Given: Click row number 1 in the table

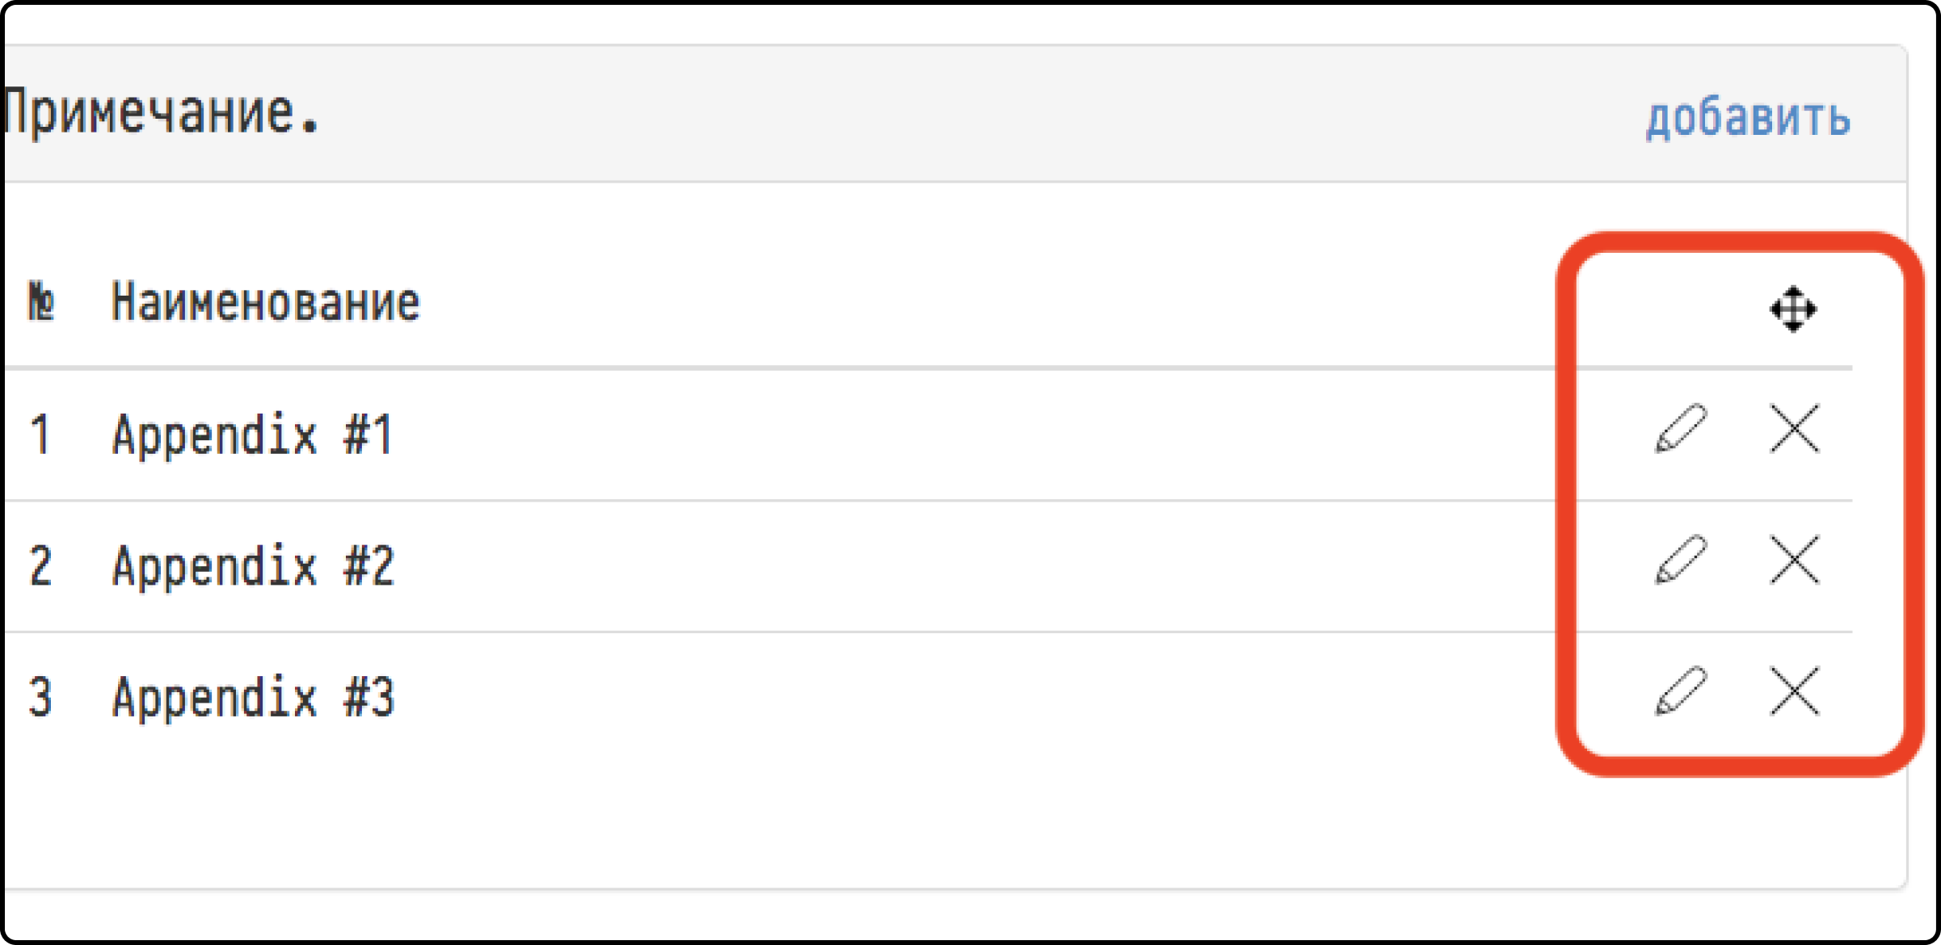Looking at the screenshot, I should [x=40, y=435].
